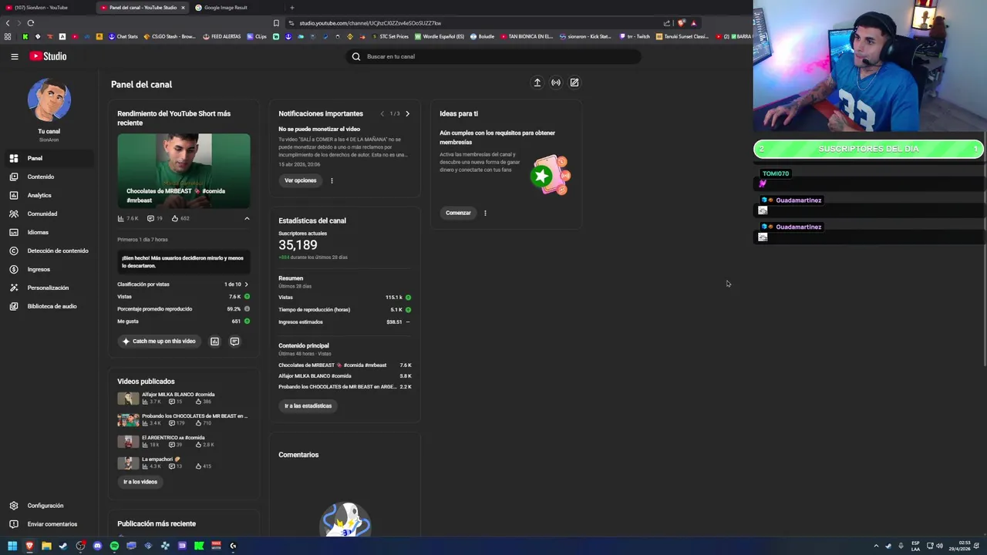Click the 19 comments icon under Short
The height and width of the screenshot is (555, 987).
pos(150,218)
